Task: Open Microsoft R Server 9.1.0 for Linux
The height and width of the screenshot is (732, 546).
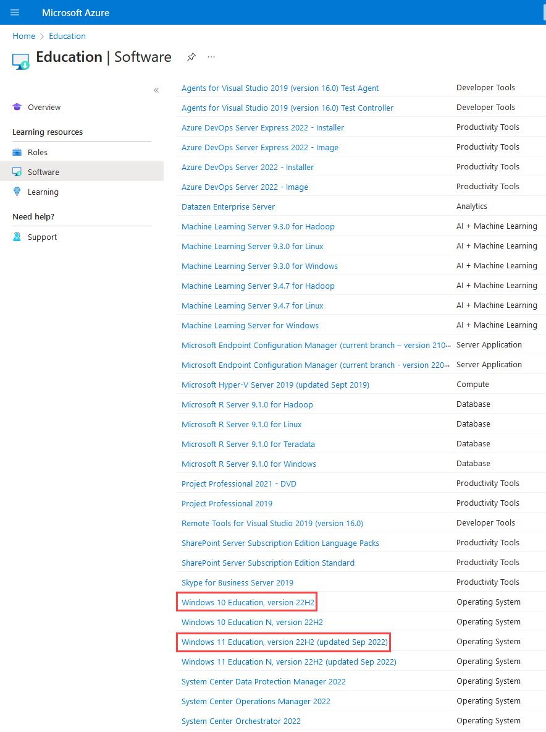Action: pos(241,424)
